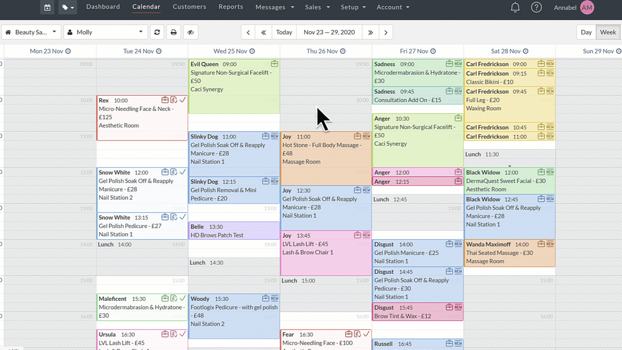The height and width of the screenshot is (350, 622).
Task: Click the checkmark on Snow White 12:00 appointment
Action: [183, 172]
